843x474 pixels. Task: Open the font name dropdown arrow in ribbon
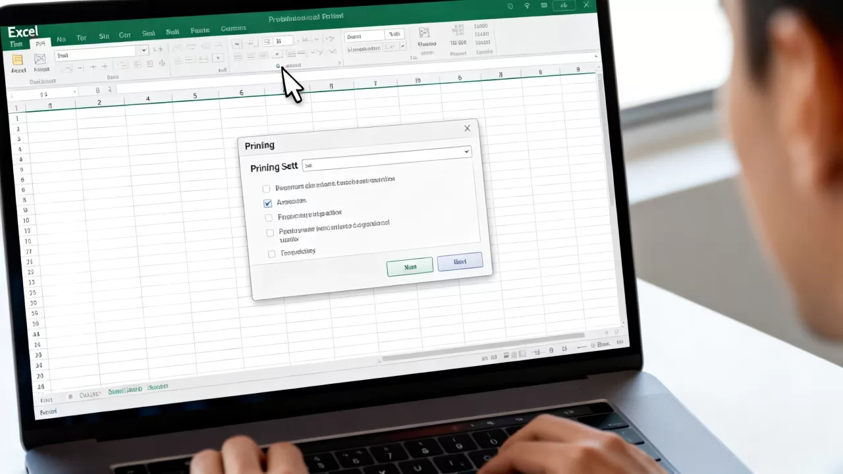point(144,51)
